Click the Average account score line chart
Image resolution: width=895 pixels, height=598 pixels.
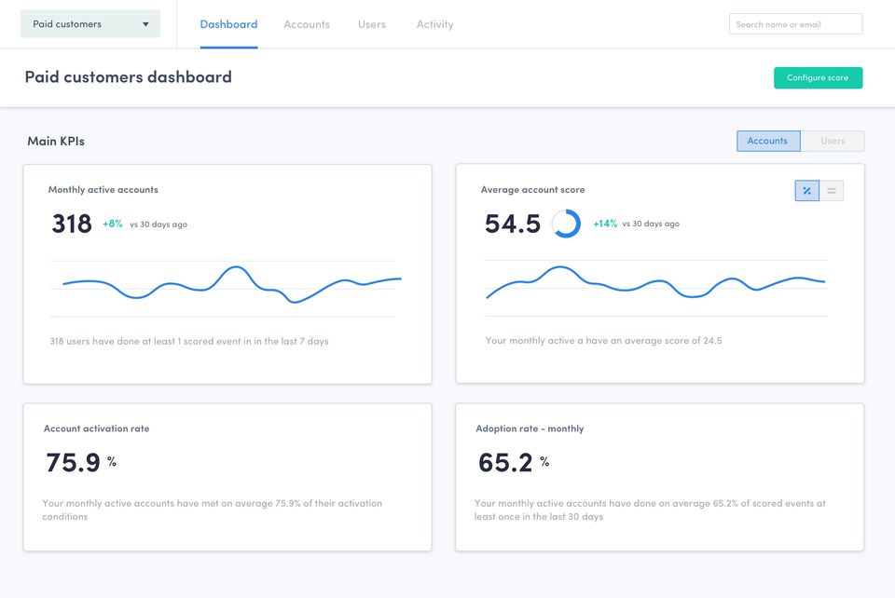click(655, 283)
